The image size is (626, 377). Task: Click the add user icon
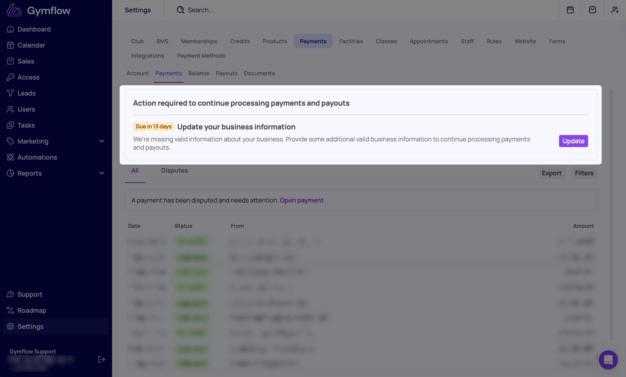click(615, 10)
